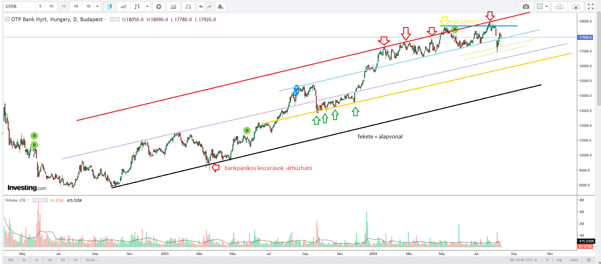The height and width of the screenshot is (264, 601).
Task: Select the candlestick chart style icon
Action: click(x=110, y=6)
